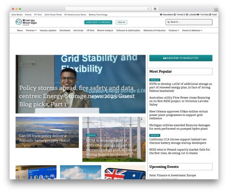Click the Energy Storage News logo
The image size is (228, 193).
click(x=26, y=22)
